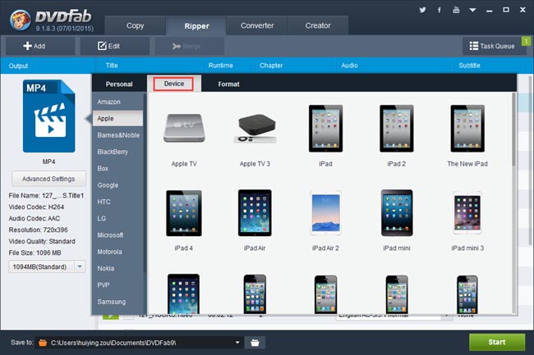The height and width of the screenshot is (355, 534).
Task: Click the Facebook icon in title bar
Action: point(440,10)
